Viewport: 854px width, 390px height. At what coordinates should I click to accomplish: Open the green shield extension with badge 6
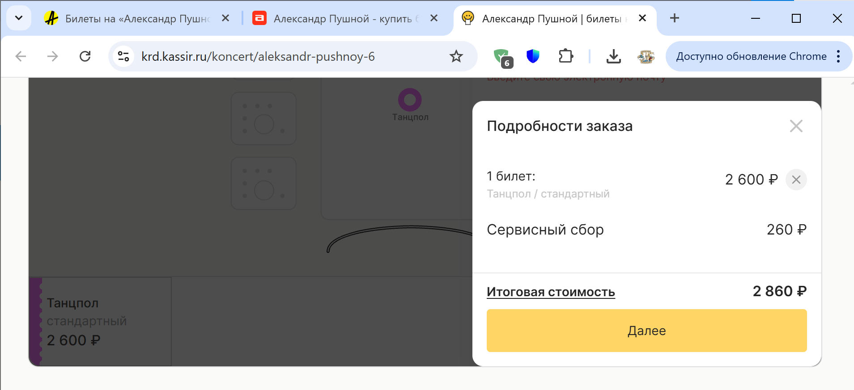pos(502,57)
